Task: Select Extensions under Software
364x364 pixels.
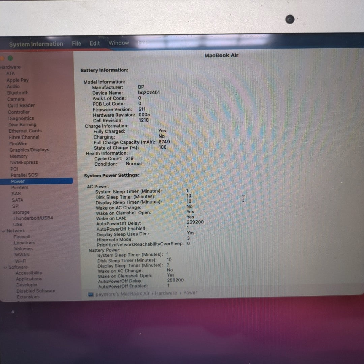Action: 28,297
